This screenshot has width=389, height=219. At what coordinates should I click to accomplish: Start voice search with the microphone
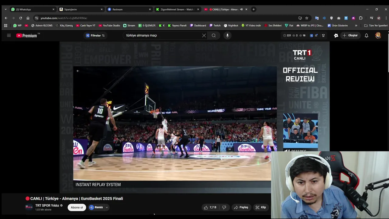click(x=227, y=36)
